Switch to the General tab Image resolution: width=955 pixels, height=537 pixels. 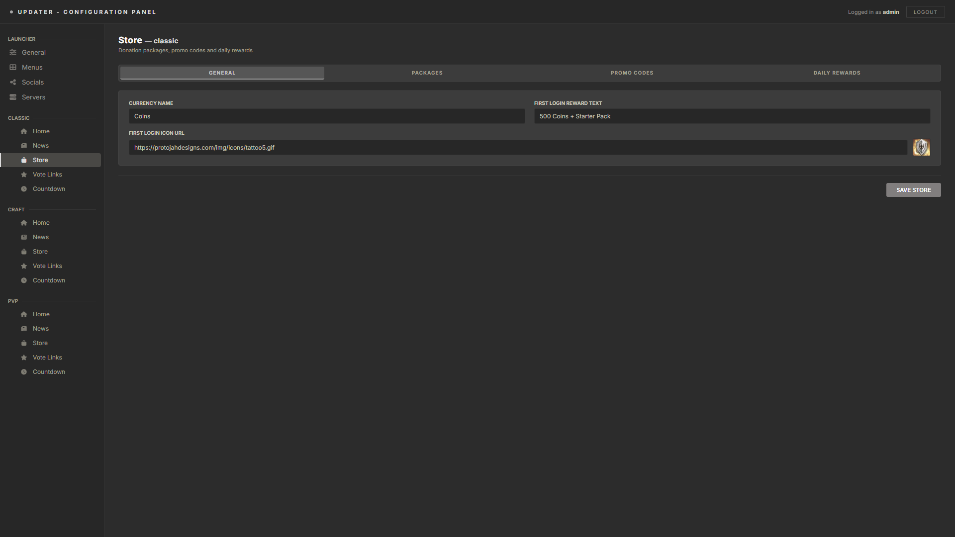(x=222, y=73)
